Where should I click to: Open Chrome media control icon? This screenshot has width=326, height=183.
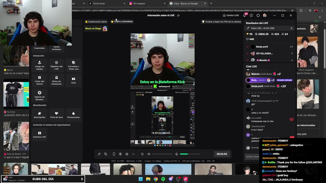(310, 11)
